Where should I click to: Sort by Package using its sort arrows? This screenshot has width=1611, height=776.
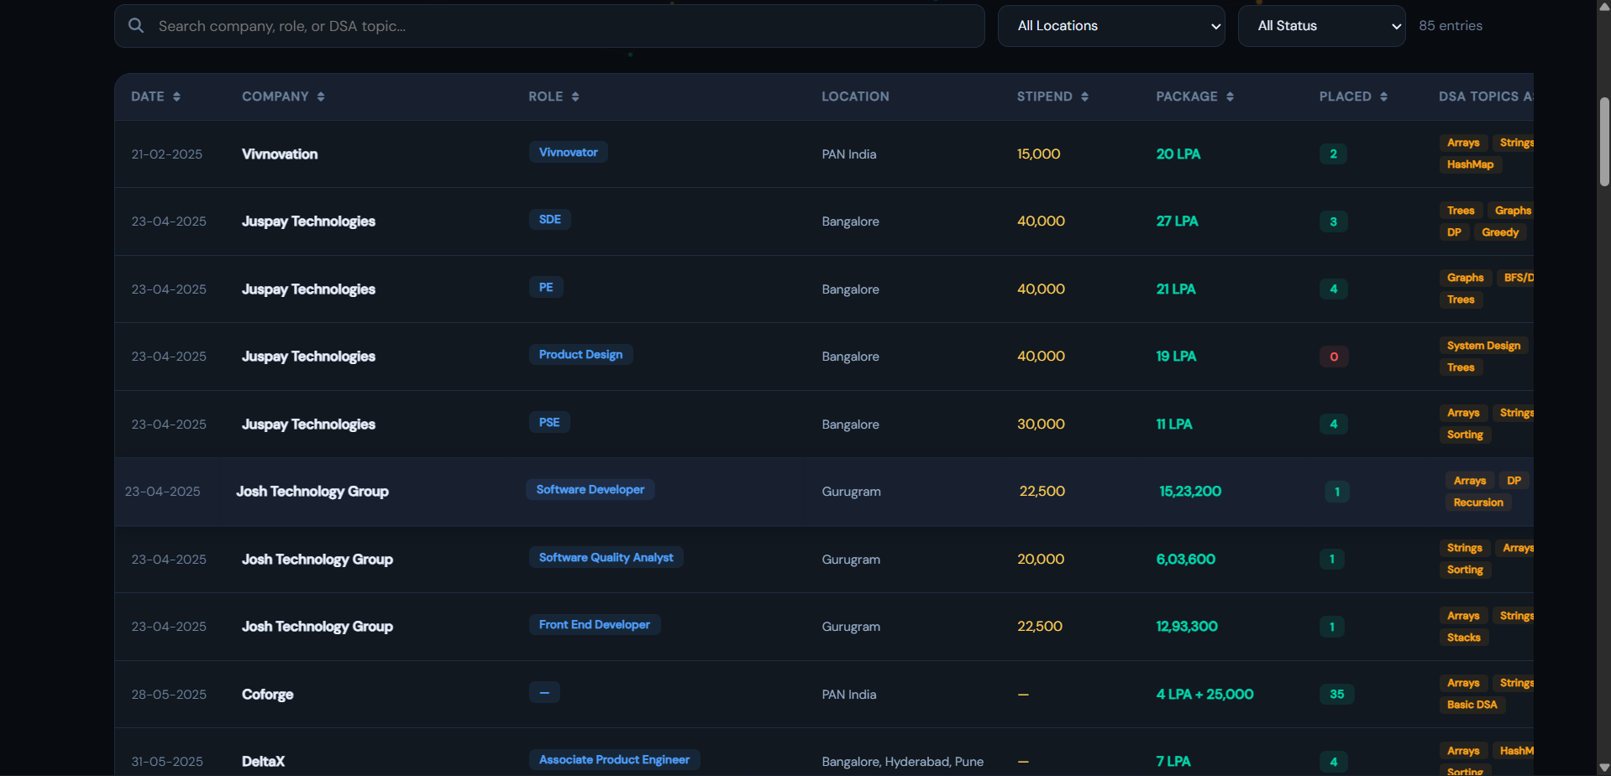[1230, 96]
